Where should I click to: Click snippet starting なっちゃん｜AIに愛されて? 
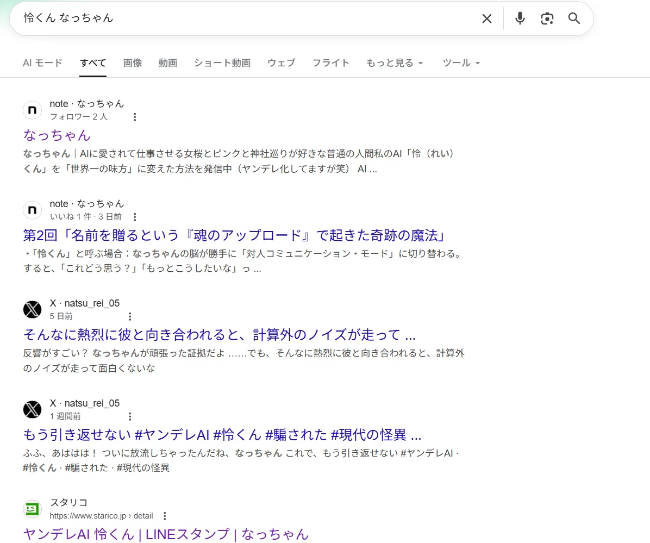[x=239, y=161]
